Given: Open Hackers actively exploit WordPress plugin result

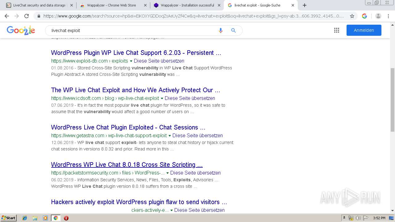Looking at the screenshot, I should 139,202.
